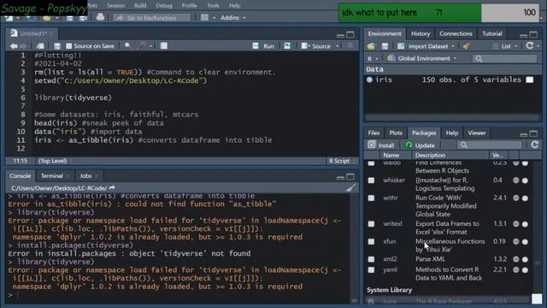
Task: Open the code tools wand dropdown arrow
Action: [150, 46]
